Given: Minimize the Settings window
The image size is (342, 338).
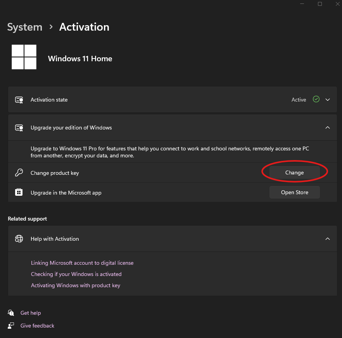Looking at the screenshot, I should [302, 4].
